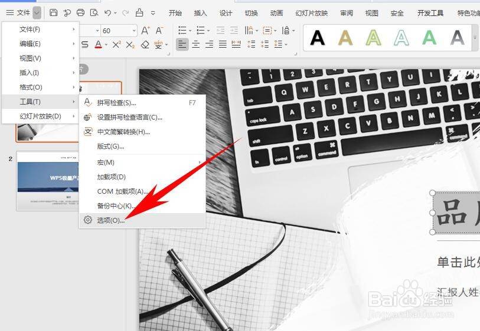Click the Text Direction icon

click(249, 30)
